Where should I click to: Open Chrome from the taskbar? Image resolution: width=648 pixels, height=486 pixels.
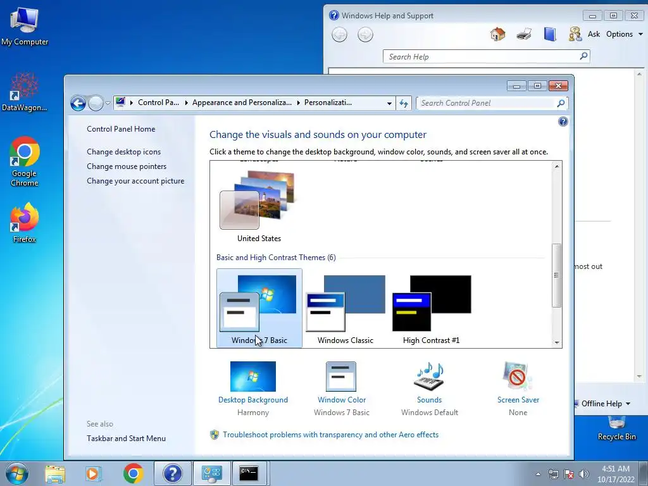click(133, 473)
